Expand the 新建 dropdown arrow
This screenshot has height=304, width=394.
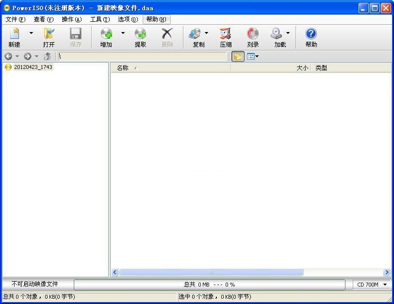click(31, 33)
